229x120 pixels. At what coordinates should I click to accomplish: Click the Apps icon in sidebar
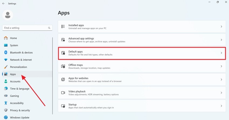point(6,74)
